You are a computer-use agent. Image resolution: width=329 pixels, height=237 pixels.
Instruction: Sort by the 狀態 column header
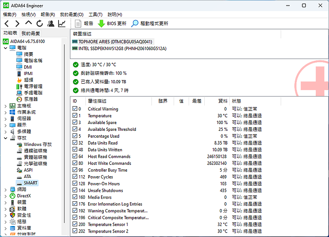point(255,101)
